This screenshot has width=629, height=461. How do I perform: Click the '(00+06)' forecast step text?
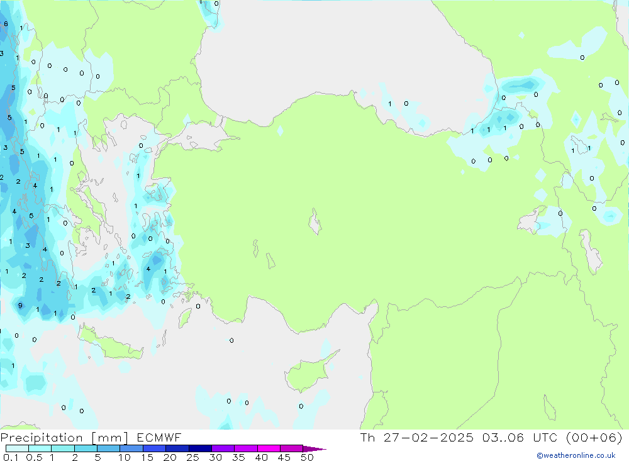click(x=594, y=437)
